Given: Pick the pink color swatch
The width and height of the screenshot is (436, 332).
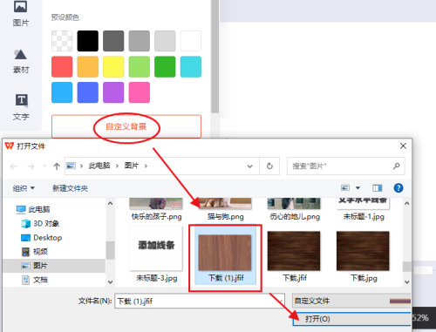Looking at the screenshot, I should (140, 92).
